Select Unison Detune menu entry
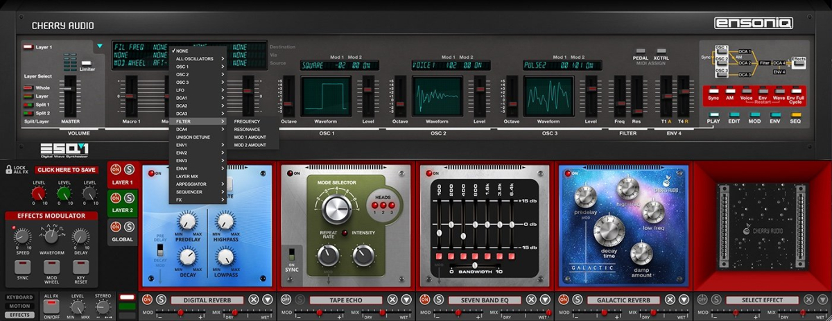832x321 pixels. [198, 137]
